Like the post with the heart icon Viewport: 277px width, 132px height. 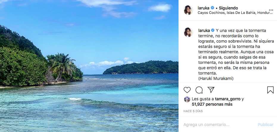tap(187, 90)
